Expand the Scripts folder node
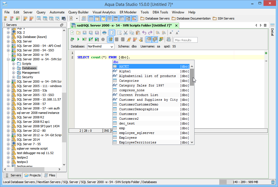This screenshot has height=187, width=278. [13, 64]
